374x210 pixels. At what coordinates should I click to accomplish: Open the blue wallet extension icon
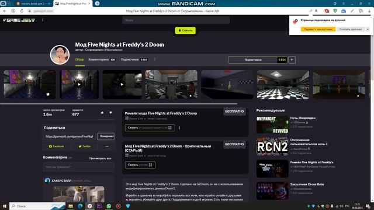click(x=344, y=11)
